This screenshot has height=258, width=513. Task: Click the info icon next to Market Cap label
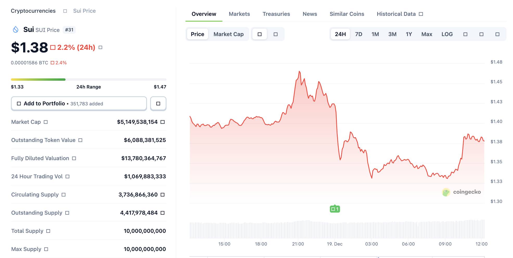point(46,122)
